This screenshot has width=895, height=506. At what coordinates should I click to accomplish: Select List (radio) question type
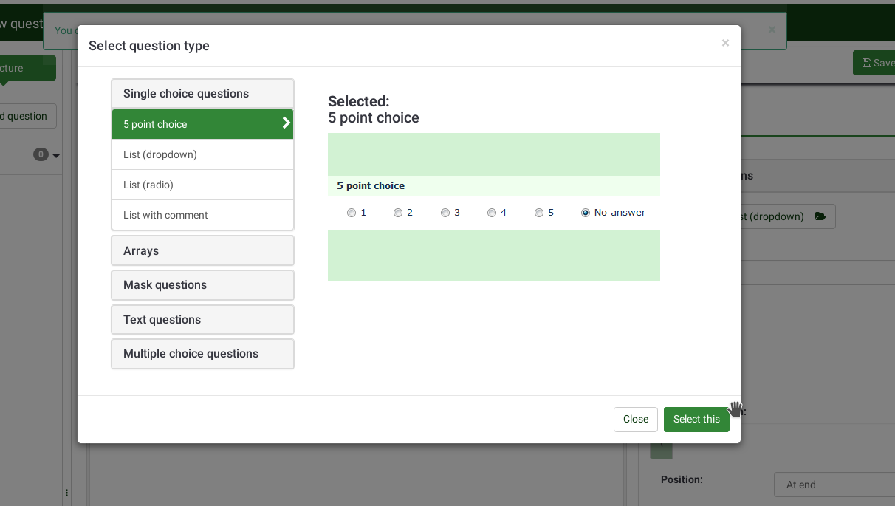tap(202, 185)
